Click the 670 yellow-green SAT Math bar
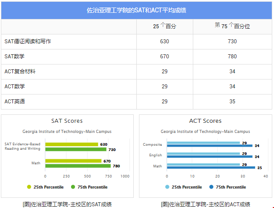This screenshot has width=274, height=208. (x=73, y=161)
